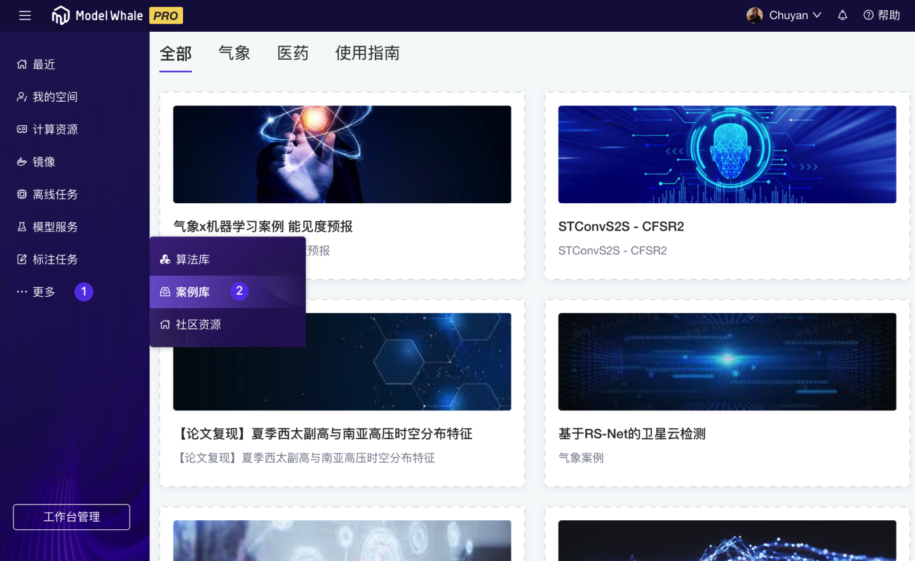Open the hamburger menu icon
This screenshot has height=561, width=915.
pyautogui.click(x=25, y=15)
